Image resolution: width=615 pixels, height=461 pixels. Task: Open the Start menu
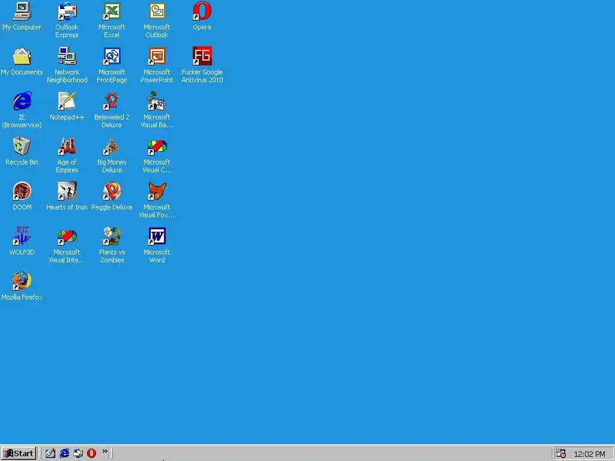tap(19, 453)
